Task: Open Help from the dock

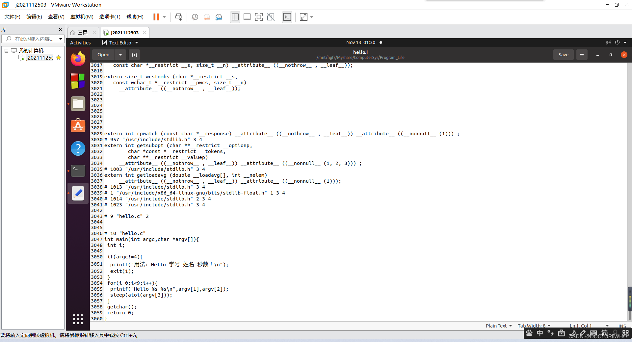Action: click(x=78, y=148)
